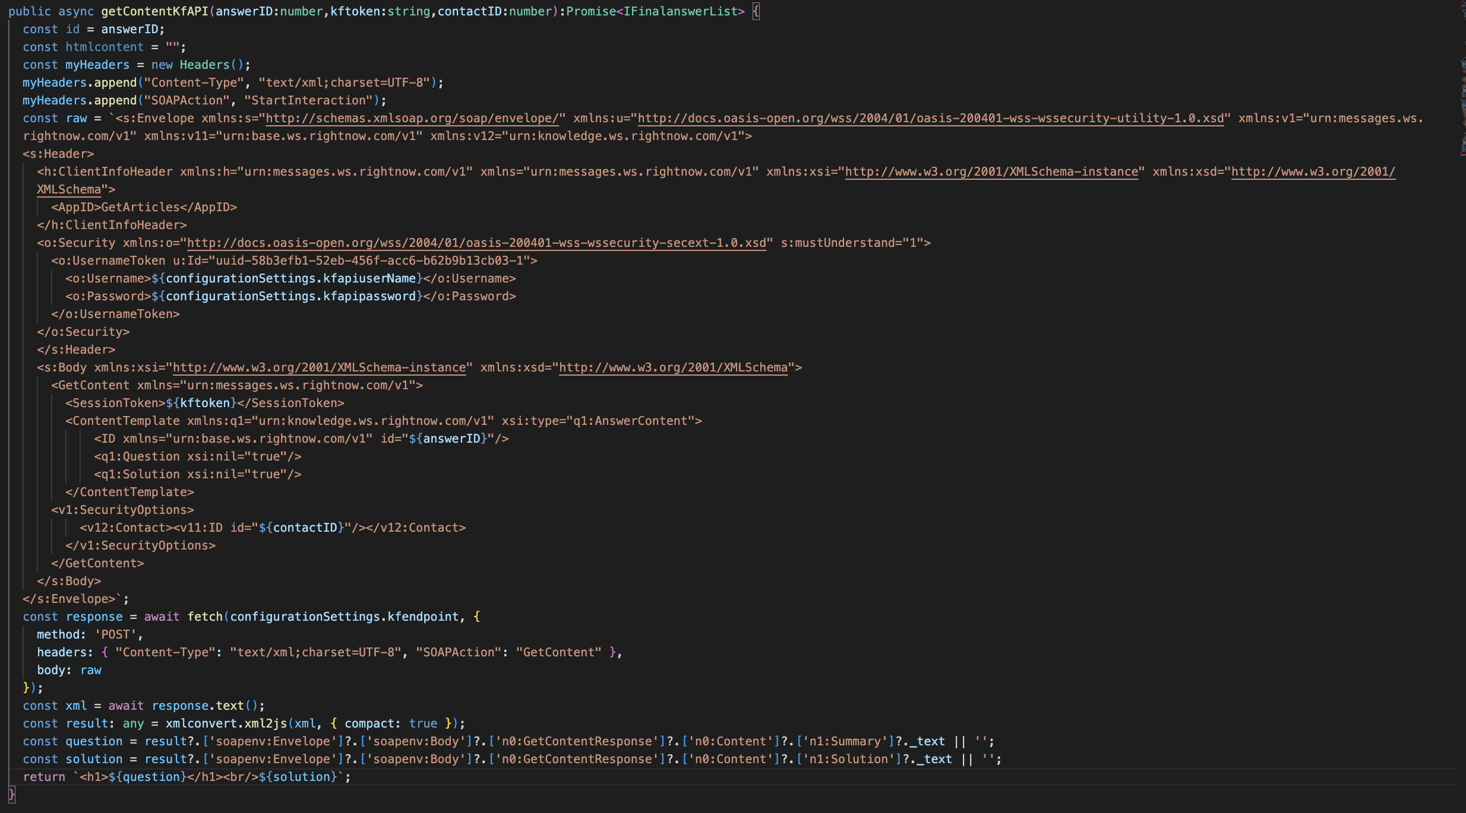Click the xml2js method call

pyautogui.click(x=266, y=723)
